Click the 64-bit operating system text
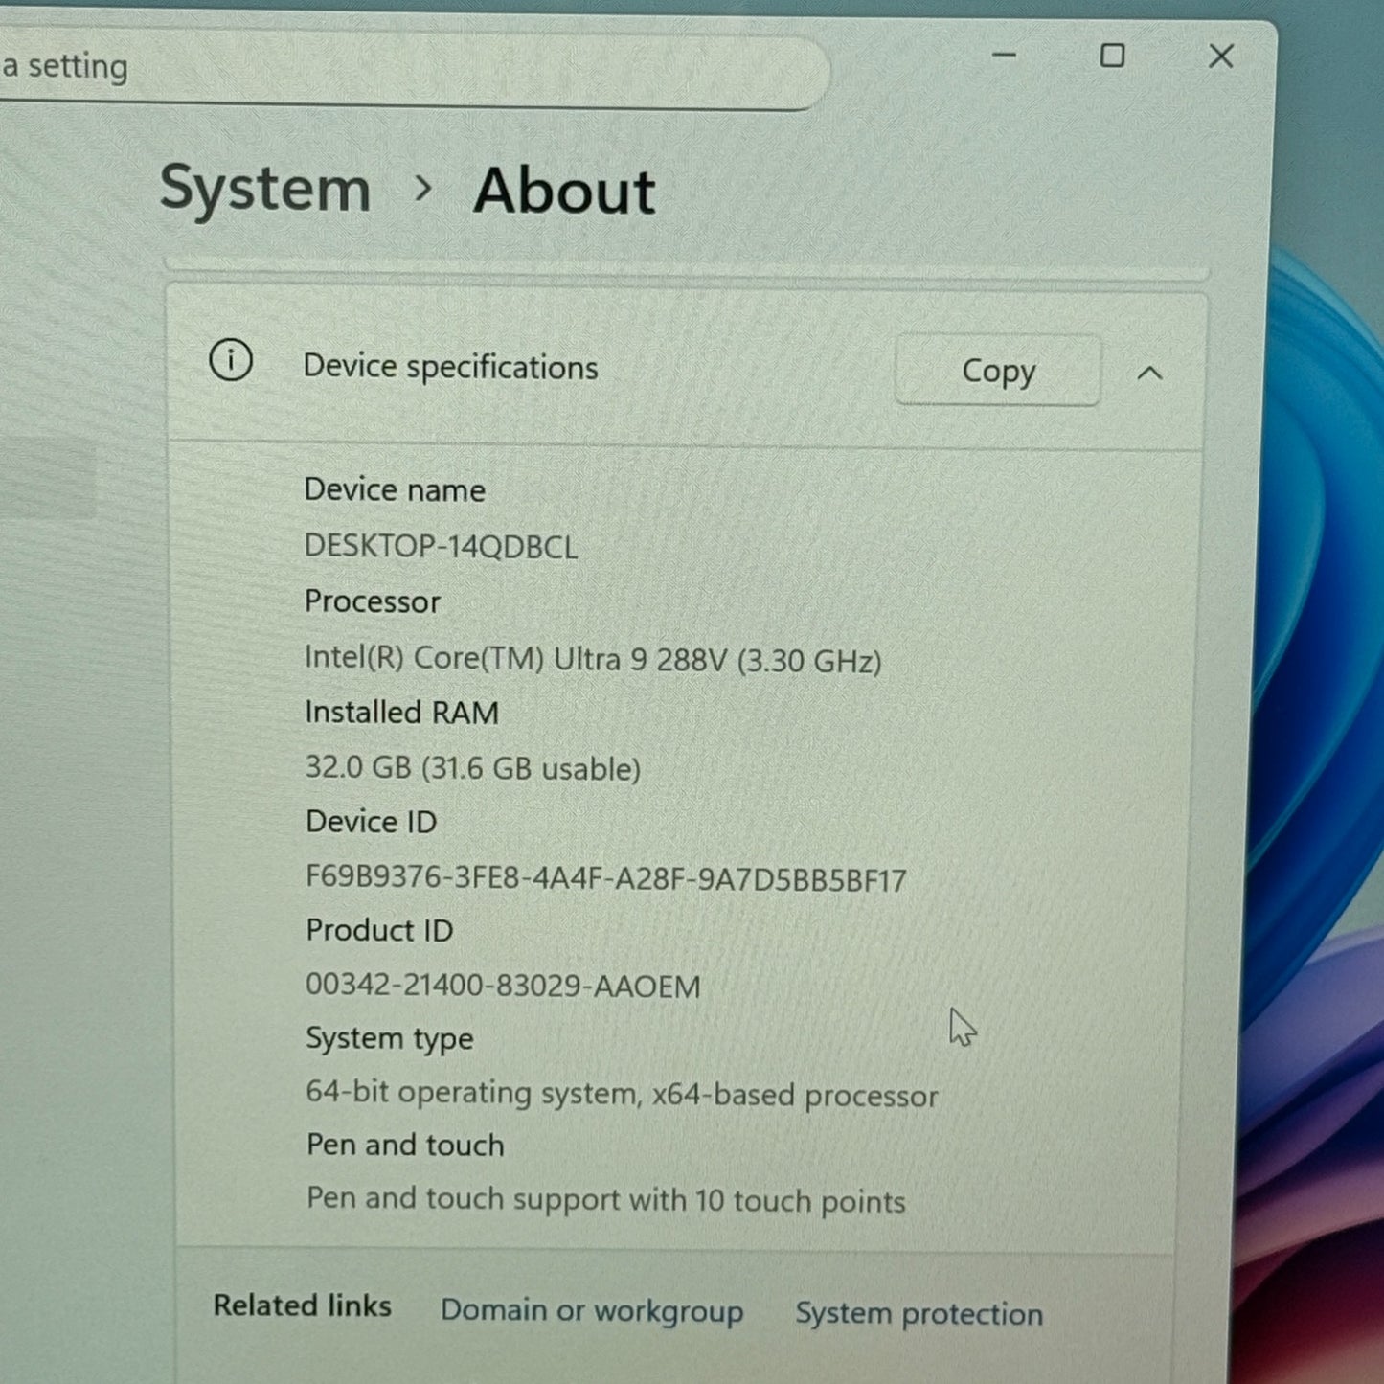The width and height of the screenshot is (1384, 1384). click(x=621, y=1094)
